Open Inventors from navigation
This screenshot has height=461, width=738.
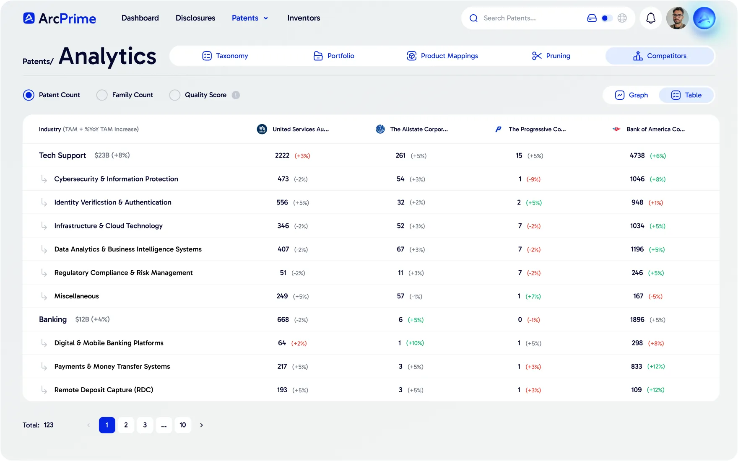pos(304,18)
